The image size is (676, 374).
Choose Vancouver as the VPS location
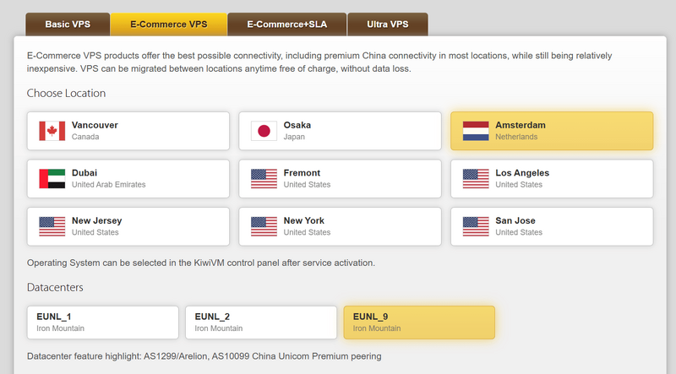pos(128,131)
